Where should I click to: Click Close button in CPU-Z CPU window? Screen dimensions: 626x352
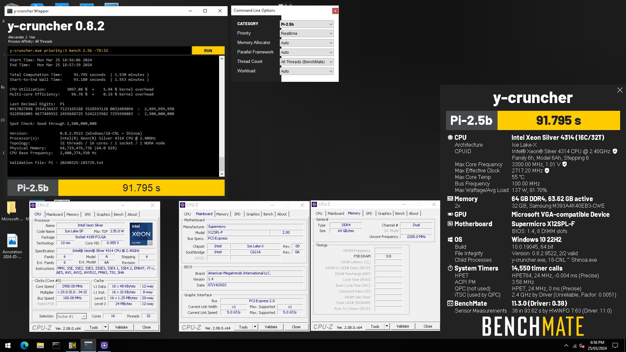[146, 327]
